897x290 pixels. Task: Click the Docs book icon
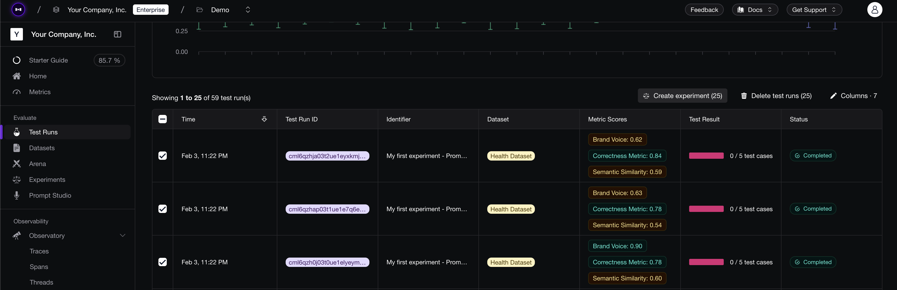point(741,10)
